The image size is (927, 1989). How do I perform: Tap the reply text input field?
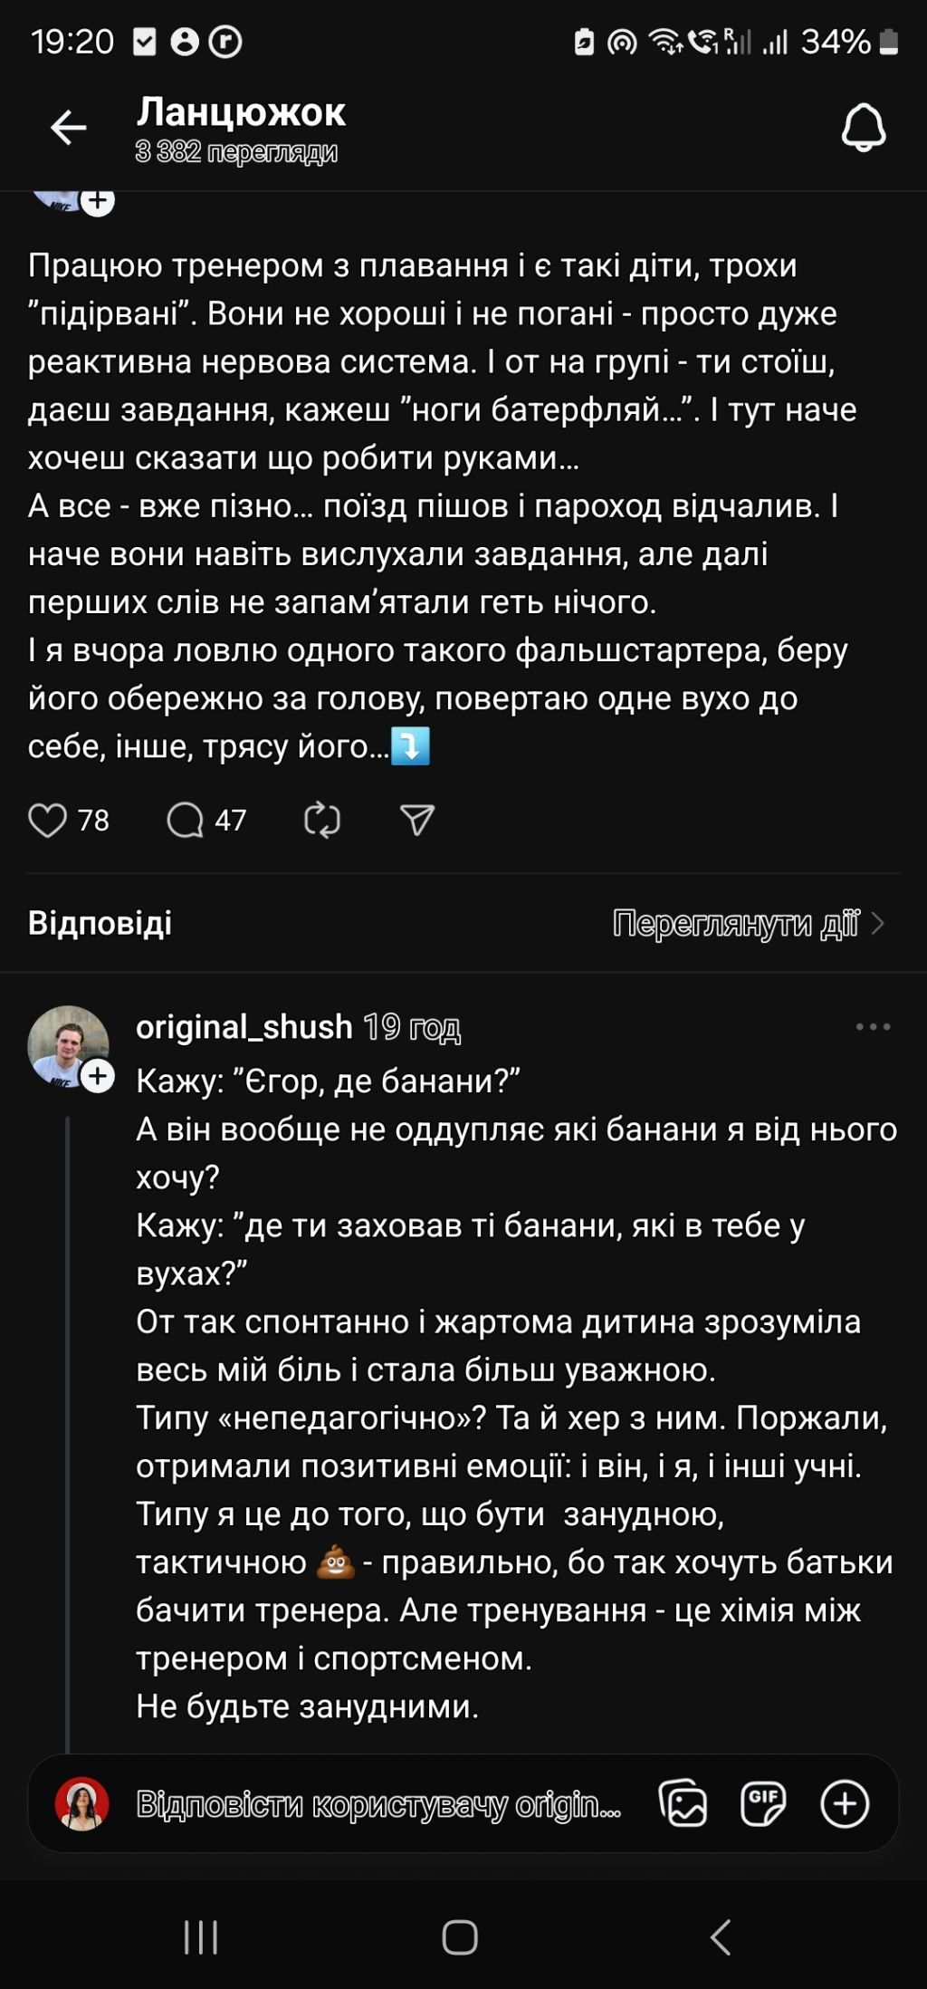pyautogui.click(x=378, y=1804)
